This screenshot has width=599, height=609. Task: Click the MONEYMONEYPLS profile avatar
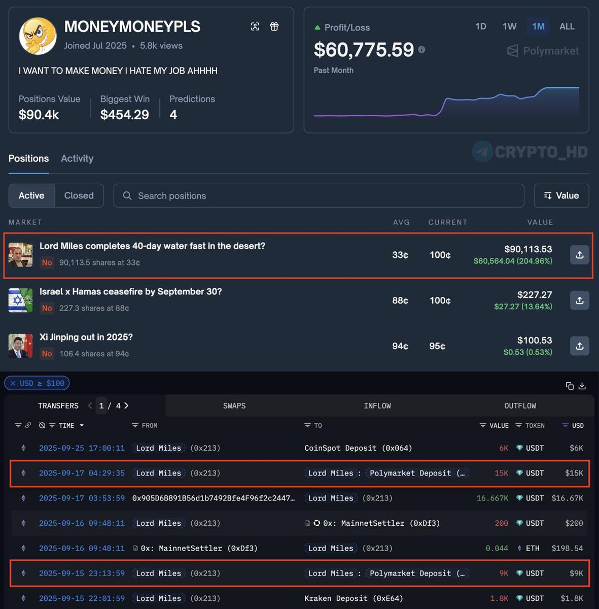click(x=38, y=36)
